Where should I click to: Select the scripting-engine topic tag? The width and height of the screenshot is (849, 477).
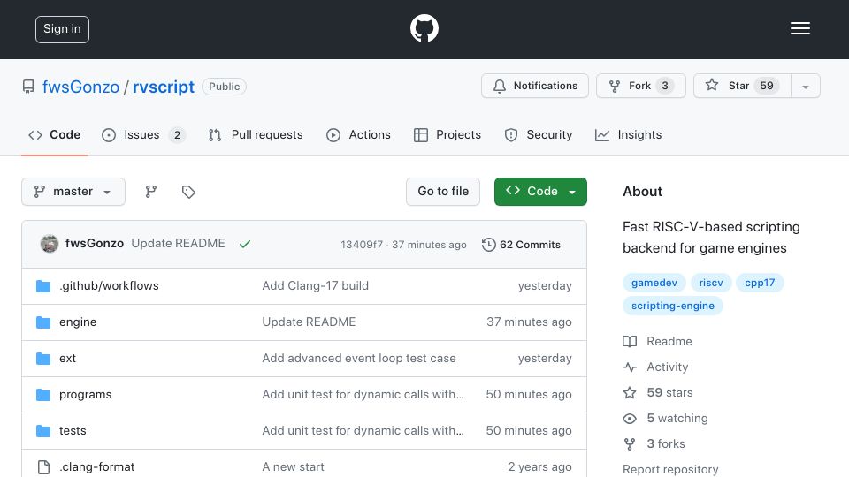(673, 306)
